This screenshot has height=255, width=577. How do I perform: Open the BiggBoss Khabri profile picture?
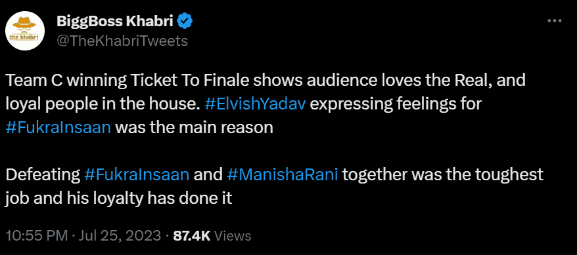tap(26, 32)
